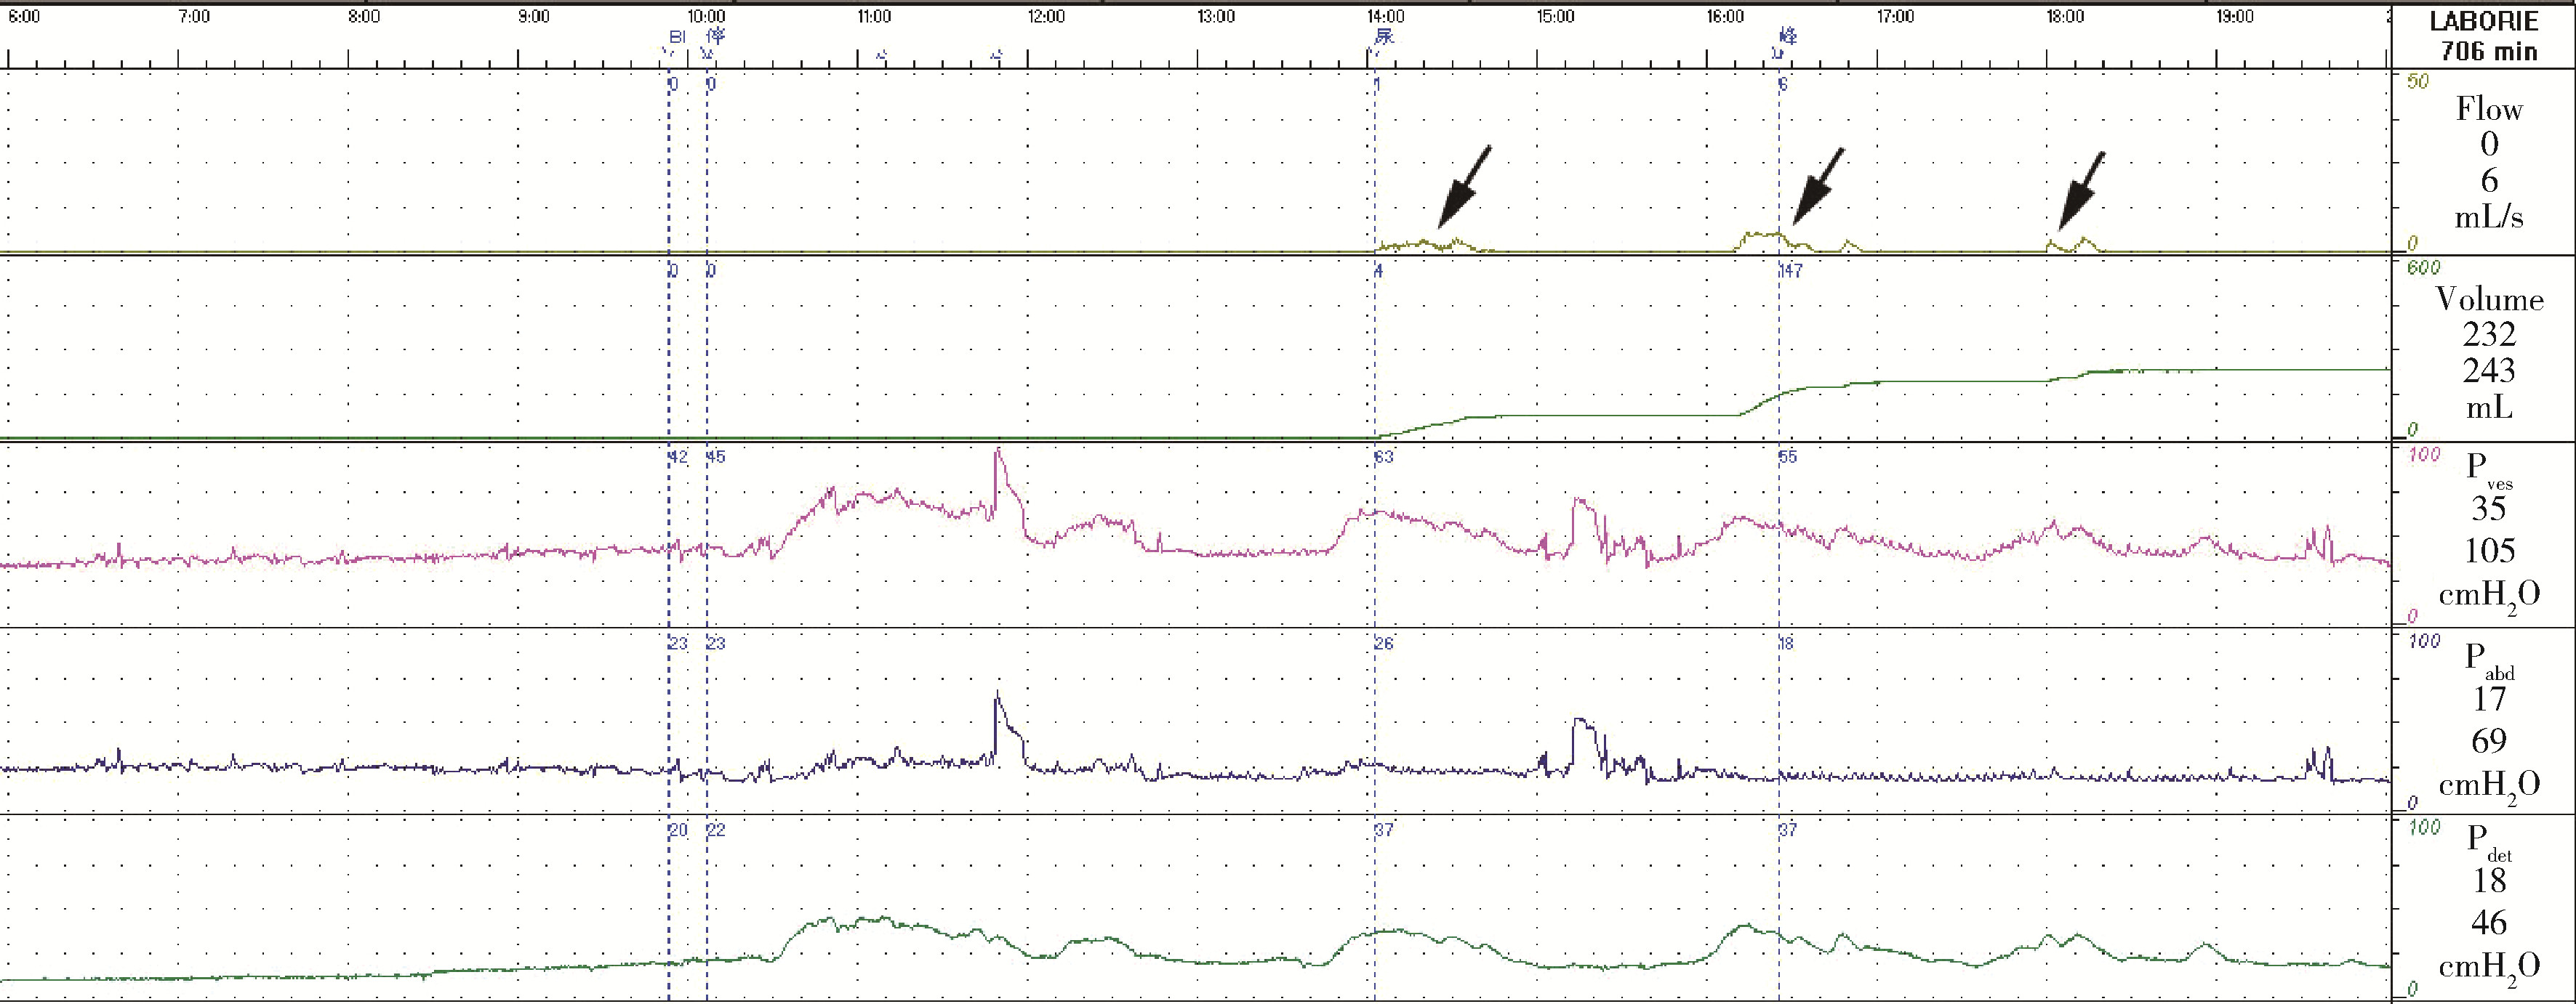2576x1004 pixels.
Task: Click the 12:00 time label on ruler
Action: pos(1046,17)
